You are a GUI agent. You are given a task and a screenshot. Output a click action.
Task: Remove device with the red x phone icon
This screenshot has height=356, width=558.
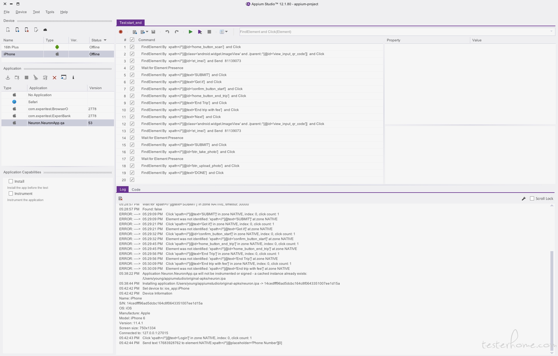(27, 30)
